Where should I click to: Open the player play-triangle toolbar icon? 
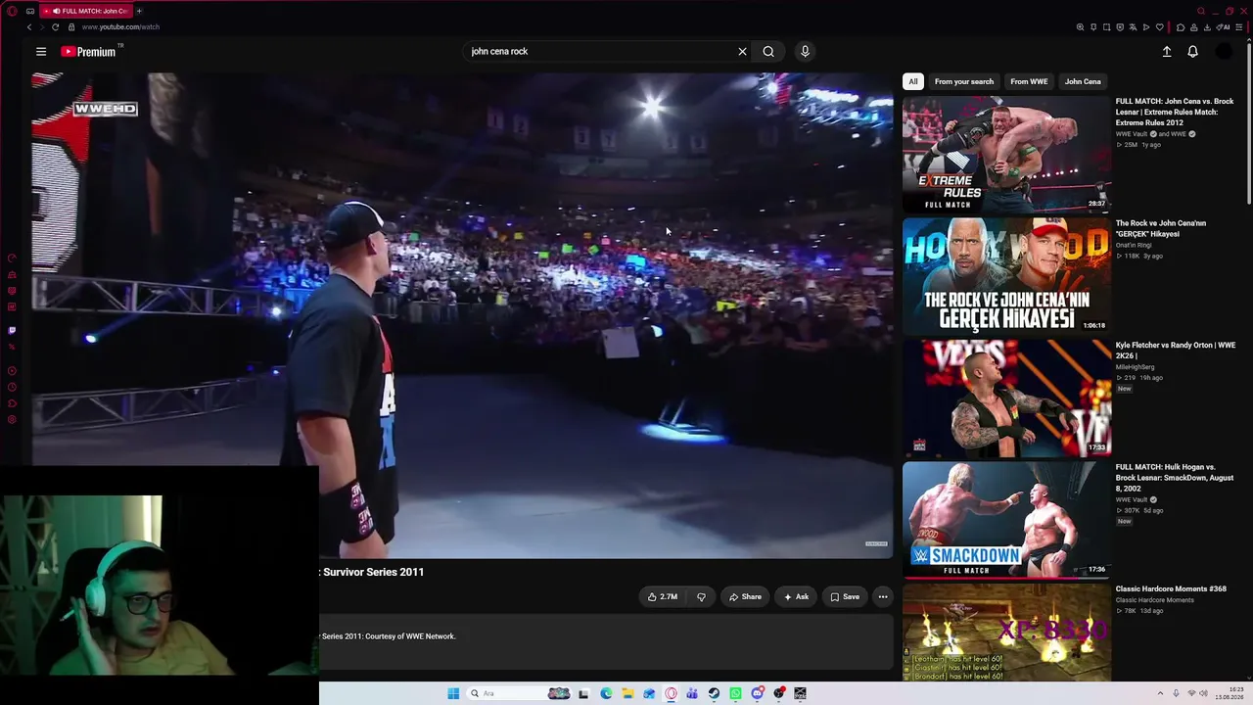point(1146,27)
